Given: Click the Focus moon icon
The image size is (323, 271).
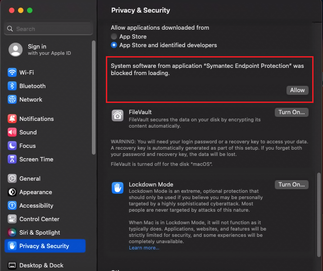Looking at the screenshot, I should tap(12, 146).
